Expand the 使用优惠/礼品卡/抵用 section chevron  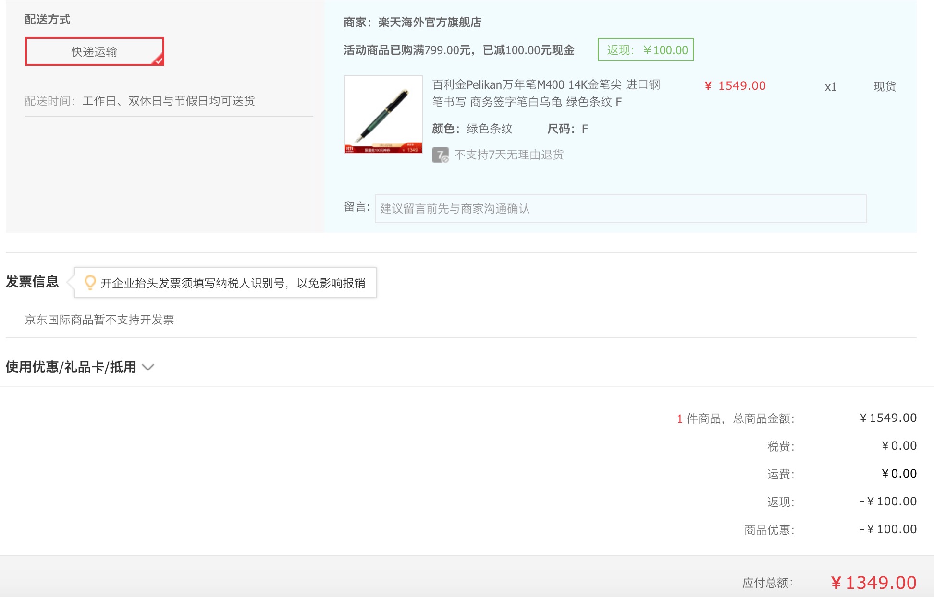click(x=148, y=368)
